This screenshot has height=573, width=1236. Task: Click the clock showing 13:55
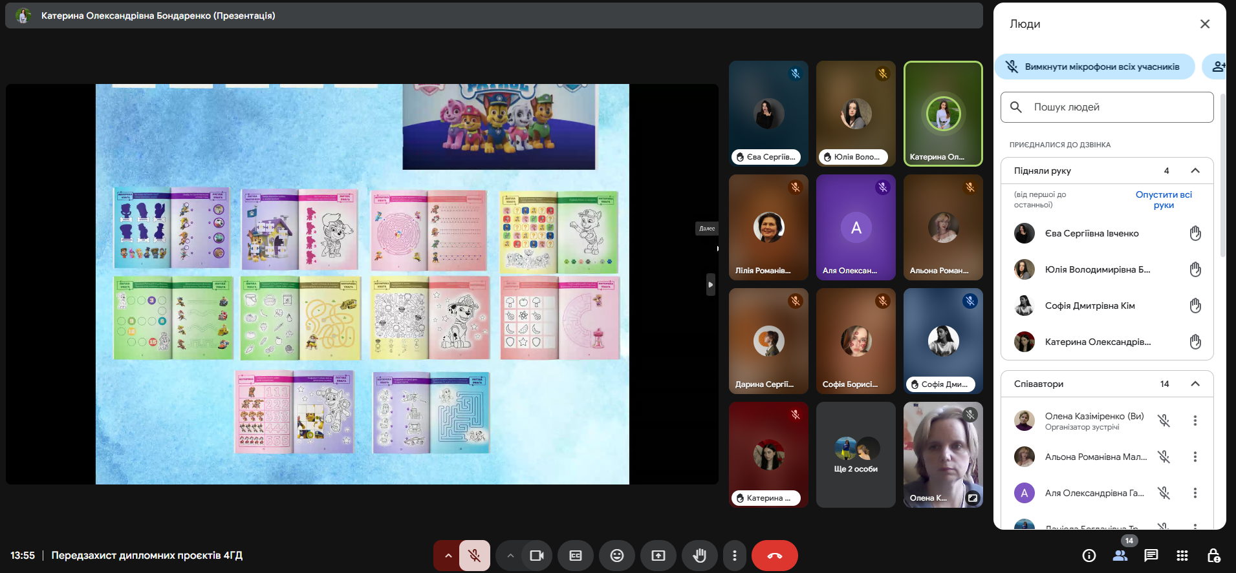pyautogui.click(x=23, y=556)
